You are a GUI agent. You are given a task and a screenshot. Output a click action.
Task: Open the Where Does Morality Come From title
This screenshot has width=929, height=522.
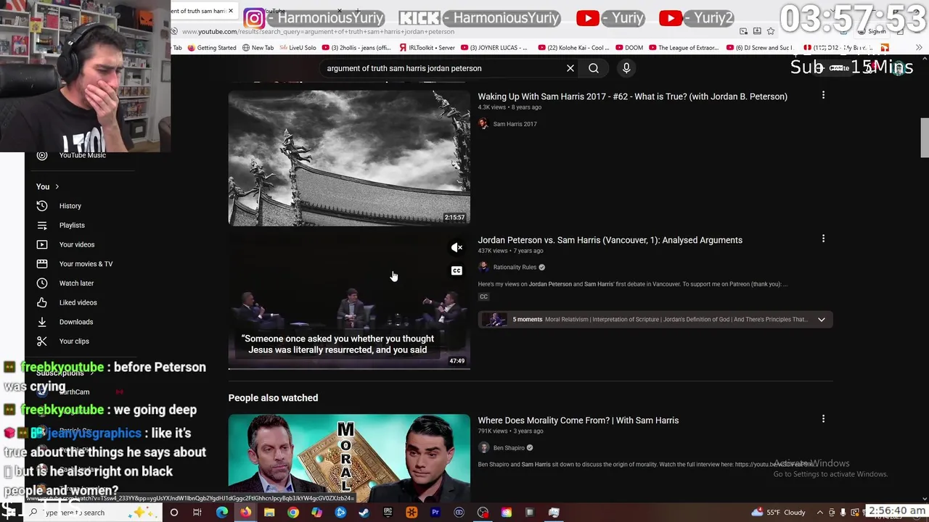pos(578,420)
